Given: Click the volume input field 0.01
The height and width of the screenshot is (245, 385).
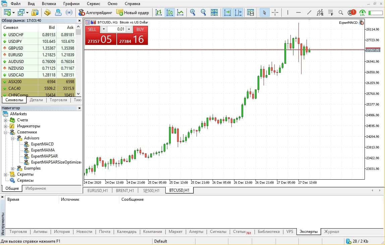Looking at the screenshot, I should 116,29.
